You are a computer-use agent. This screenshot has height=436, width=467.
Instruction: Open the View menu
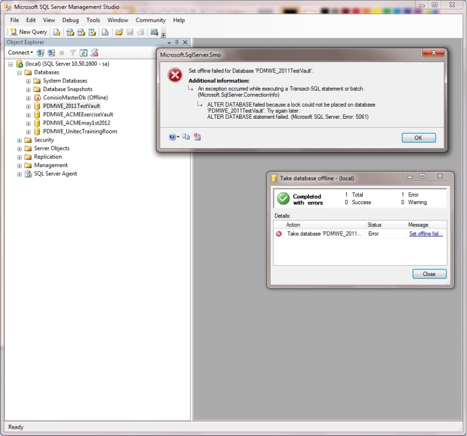pyautogui.click(x=49, y=20)
